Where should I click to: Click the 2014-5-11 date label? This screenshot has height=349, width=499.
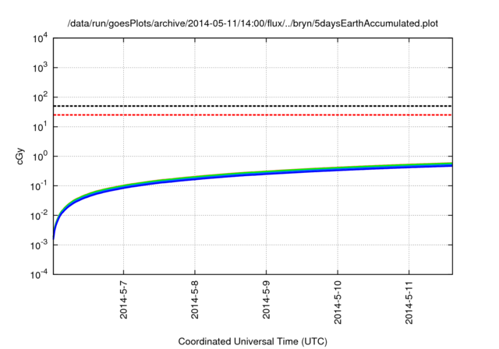click(409, 302)
